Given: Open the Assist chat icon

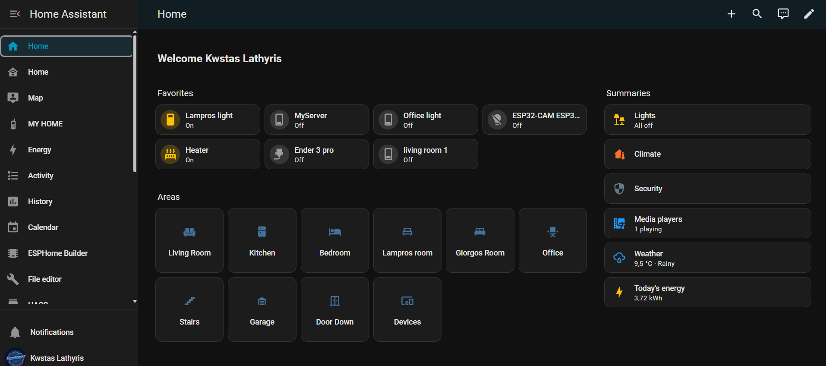Looking at the screenshot, I should 783,14.
